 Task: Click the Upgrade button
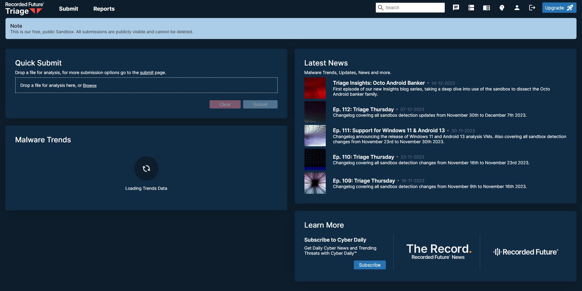[x=559, y=7]
